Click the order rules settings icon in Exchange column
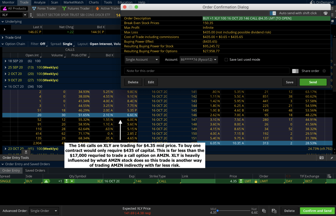This screenshot has height=216, width=336. coord(329,176)
